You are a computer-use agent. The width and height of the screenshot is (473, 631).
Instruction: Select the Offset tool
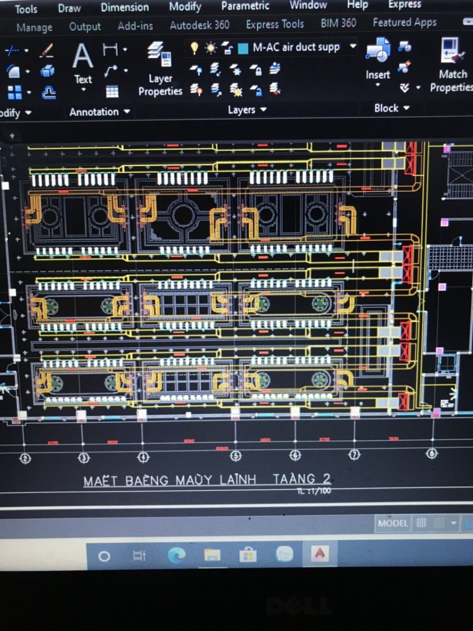click(x=48, y=92)
